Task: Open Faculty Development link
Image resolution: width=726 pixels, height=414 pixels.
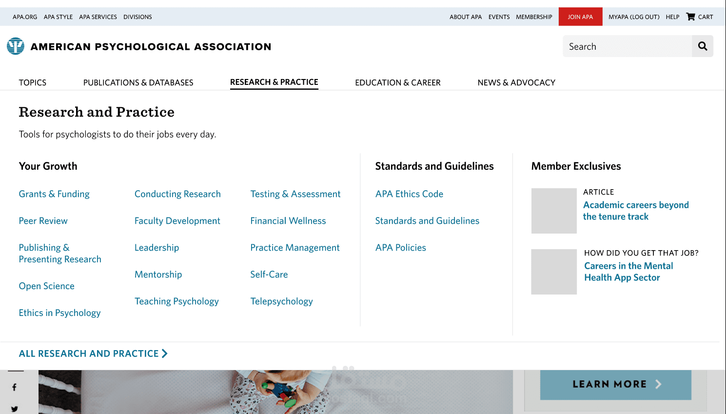Action: pos(177,221)
